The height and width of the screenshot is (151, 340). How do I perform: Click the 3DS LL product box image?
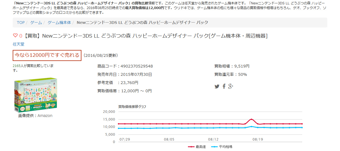click(36, 95)
